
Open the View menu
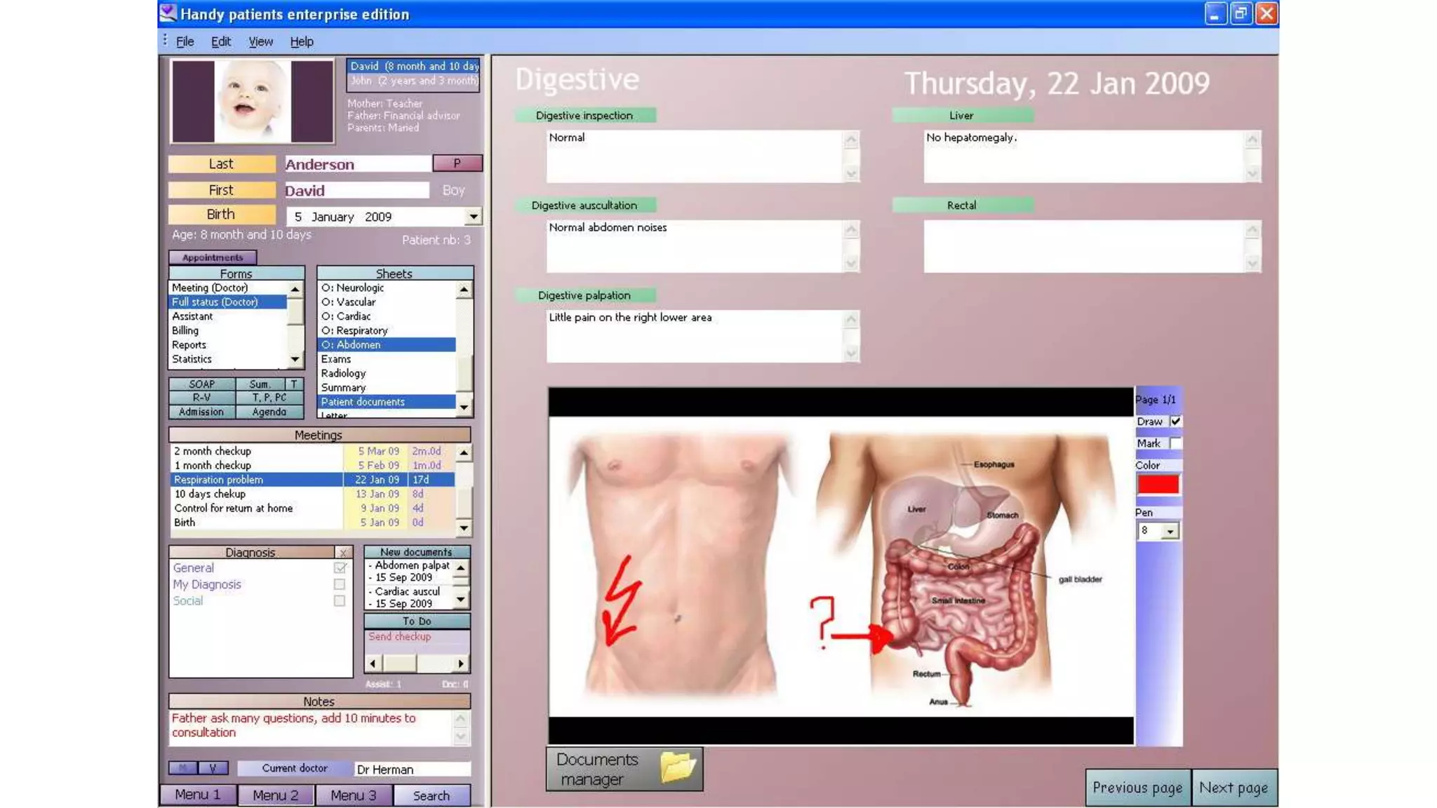click(260, 41)
